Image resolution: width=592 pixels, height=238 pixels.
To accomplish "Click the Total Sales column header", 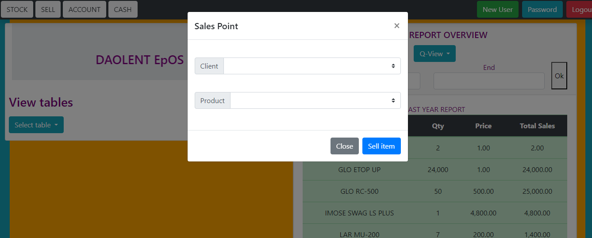I will pos(537,126).
